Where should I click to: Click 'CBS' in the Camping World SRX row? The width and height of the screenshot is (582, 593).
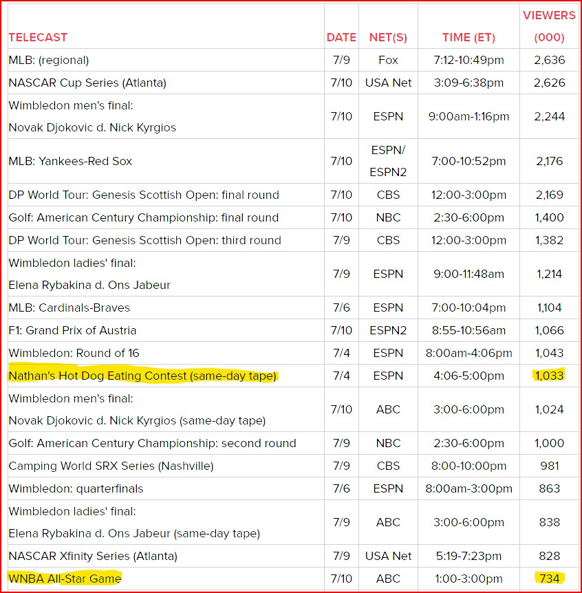pos(388,466)
